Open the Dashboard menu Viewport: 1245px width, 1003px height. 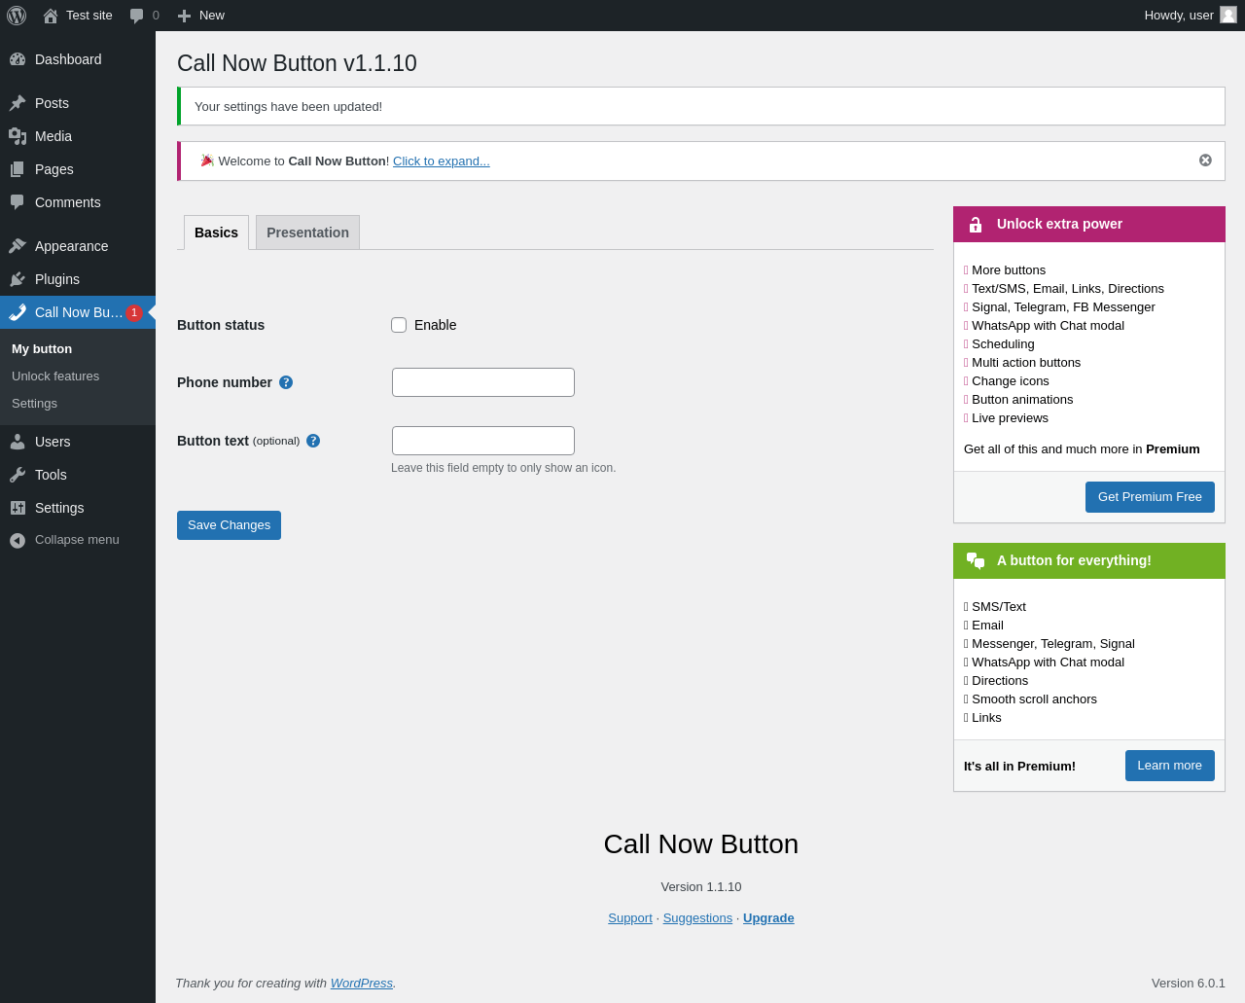pos(68,59)
